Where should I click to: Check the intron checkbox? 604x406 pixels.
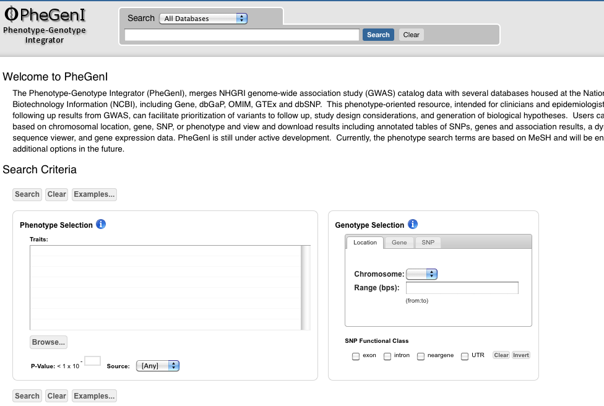(387, 356)
